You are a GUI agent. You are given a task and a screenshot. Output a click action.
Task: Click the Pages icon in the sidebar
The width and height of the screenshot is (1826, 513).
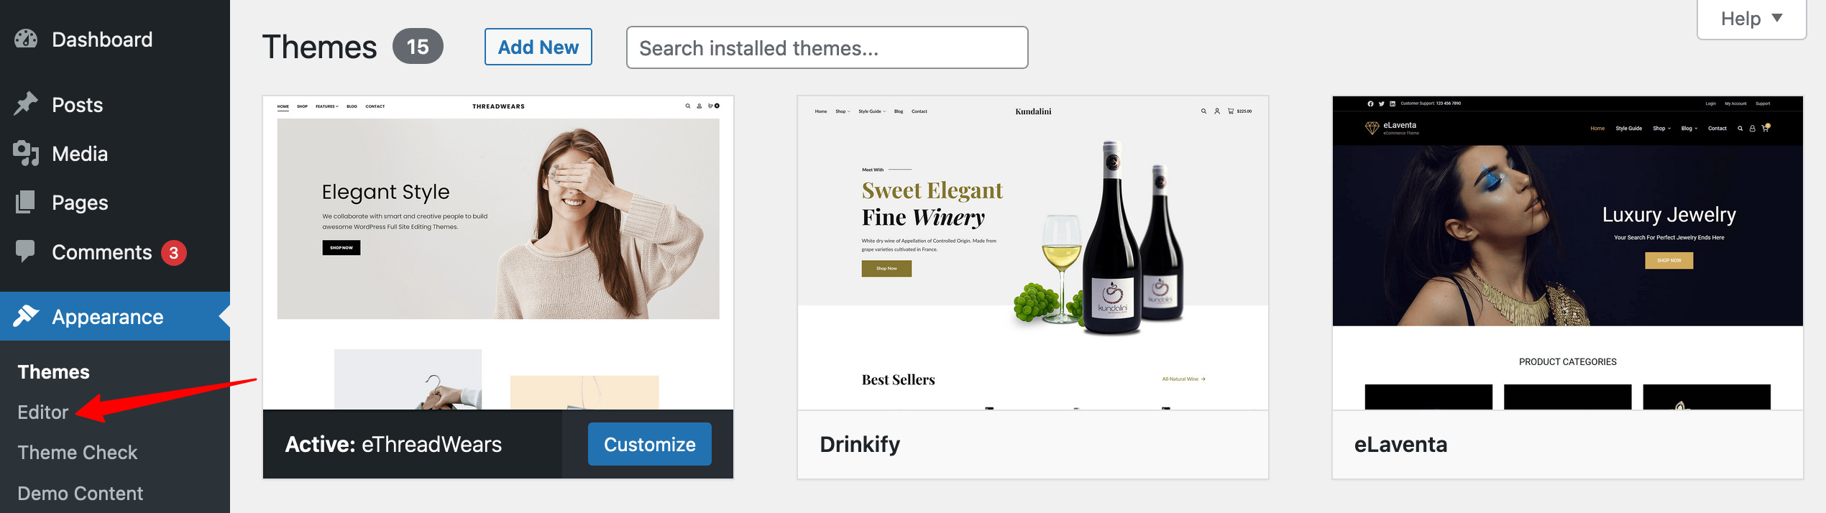[27, 202]
